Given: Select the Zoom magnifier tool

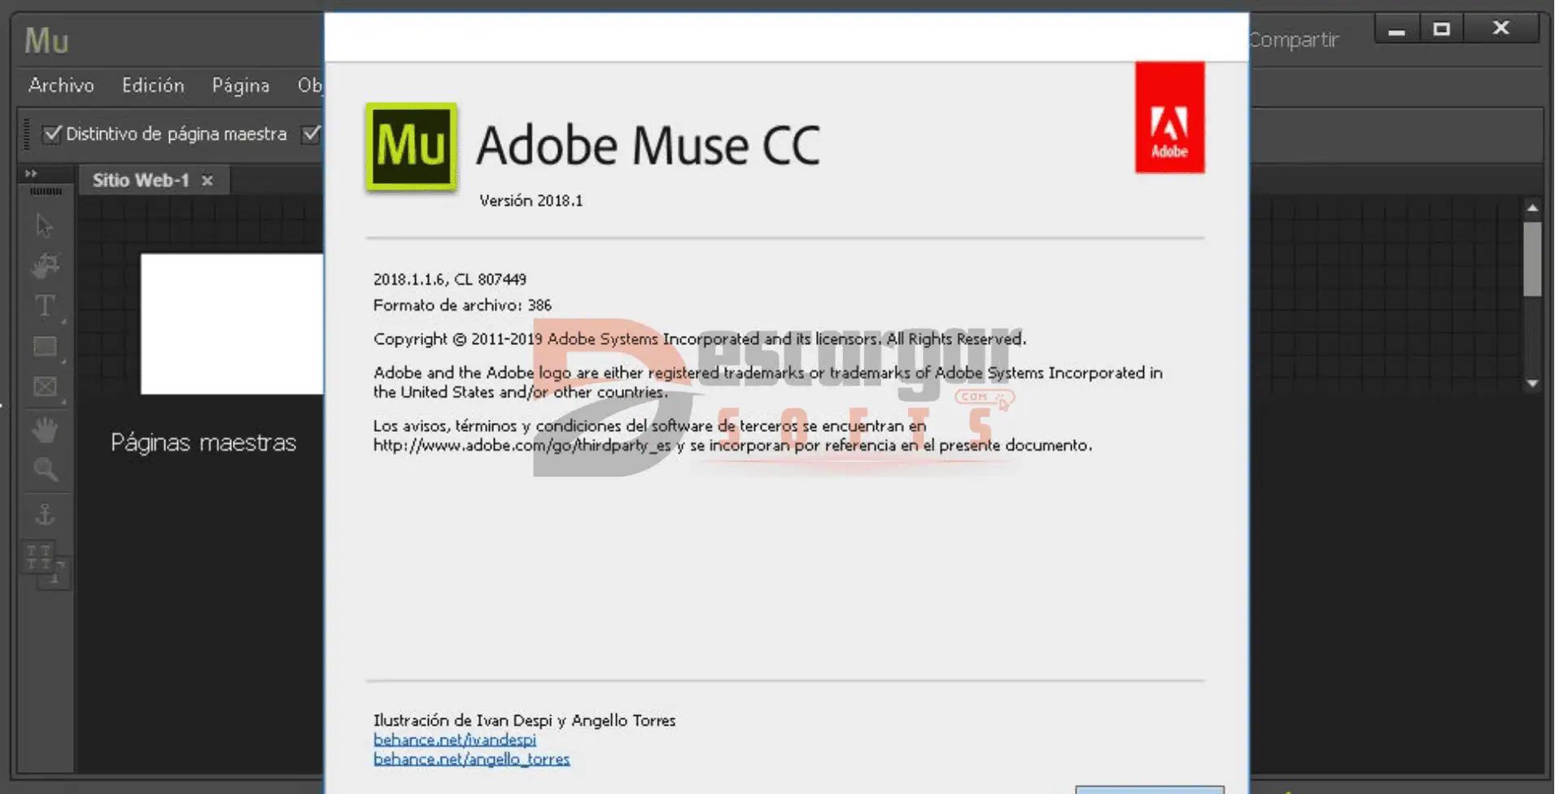Looking at the screenshot, I should 45,470.
